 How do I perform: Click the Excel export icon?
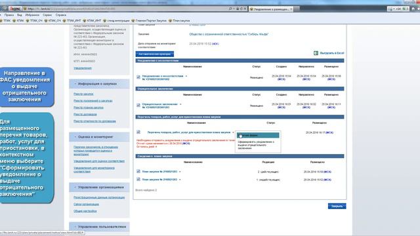coord(316,53)
